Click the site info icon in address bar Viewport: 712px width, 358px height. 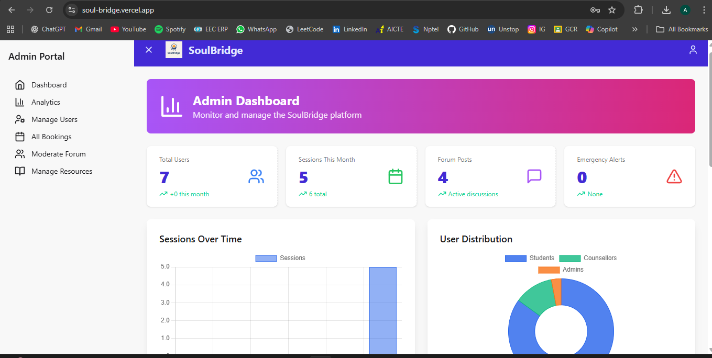[x=72, y=10]
